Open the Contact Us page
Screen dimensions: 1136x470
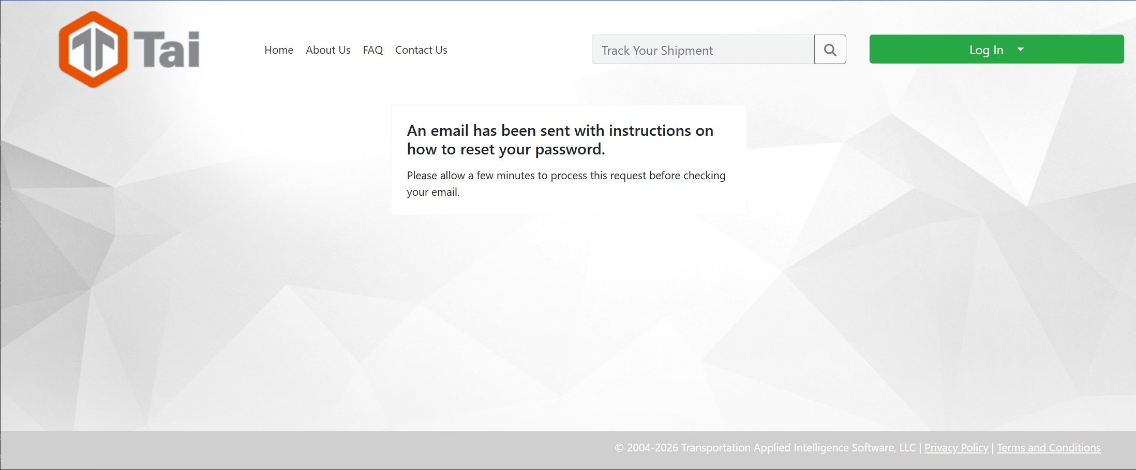(x=421, y=50)
